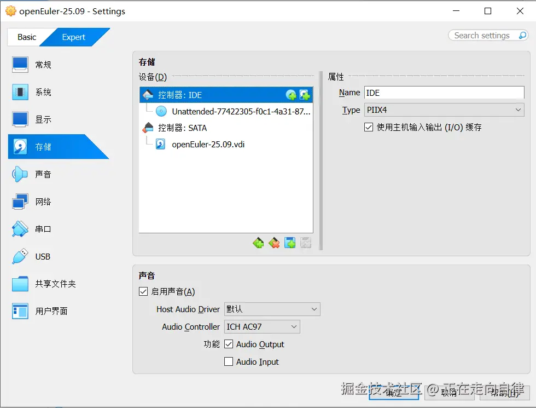Click add attachment icon below device list

point(290,243)
